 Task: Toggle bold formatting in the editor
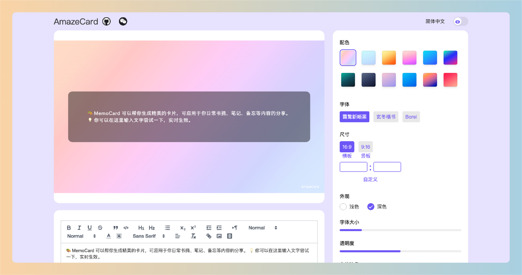[x=69, y=228]
